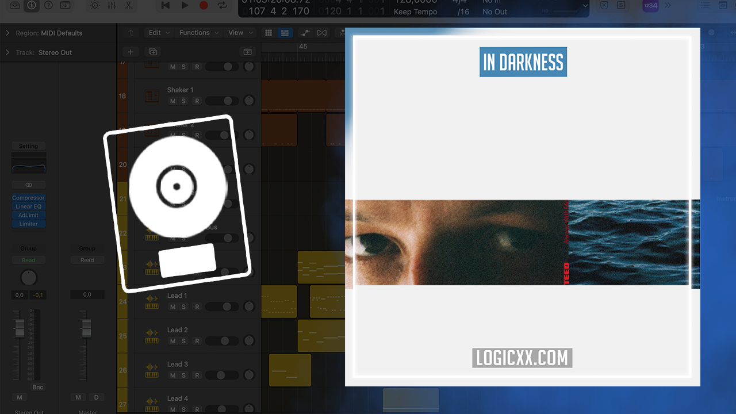
Task: Open the scissors Editors button
Action: 128,5
